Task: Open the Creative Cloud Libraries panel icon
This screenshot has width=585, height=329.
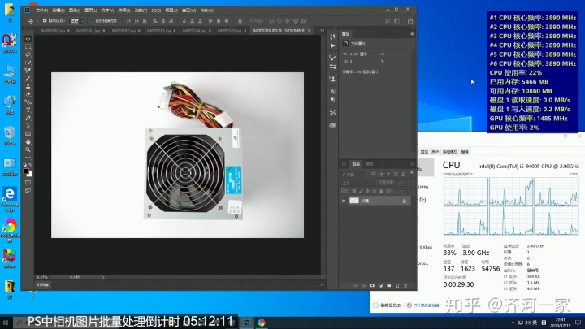Action: click(332, 125)
